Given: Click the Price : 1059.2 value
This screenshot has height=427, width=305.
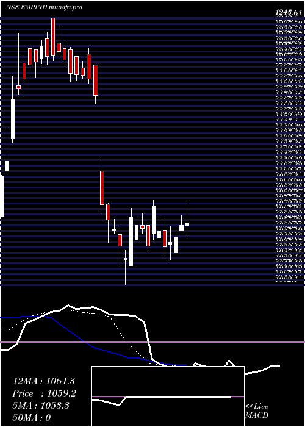Looking at the screenshot, I should click(45, 393).
